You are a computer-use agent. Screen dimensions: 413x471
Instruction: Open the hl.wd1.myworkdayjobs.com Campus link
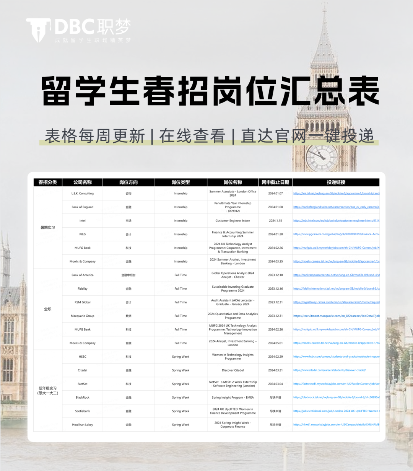tap(336, 425)
